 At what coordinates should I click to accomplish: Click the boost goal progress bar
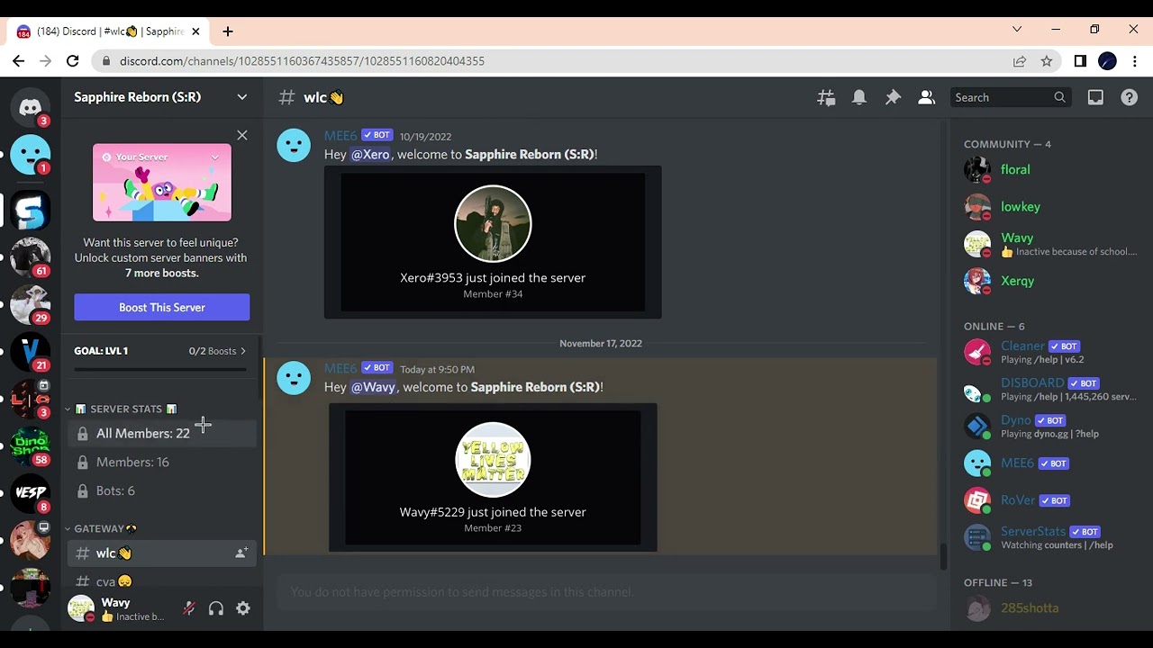(x=160, y=369)
